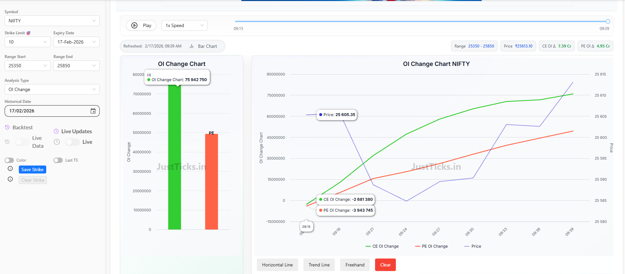Open the Analysis Type dropdown
Screen dimensions: 625x274
click(x=52, y=89)
